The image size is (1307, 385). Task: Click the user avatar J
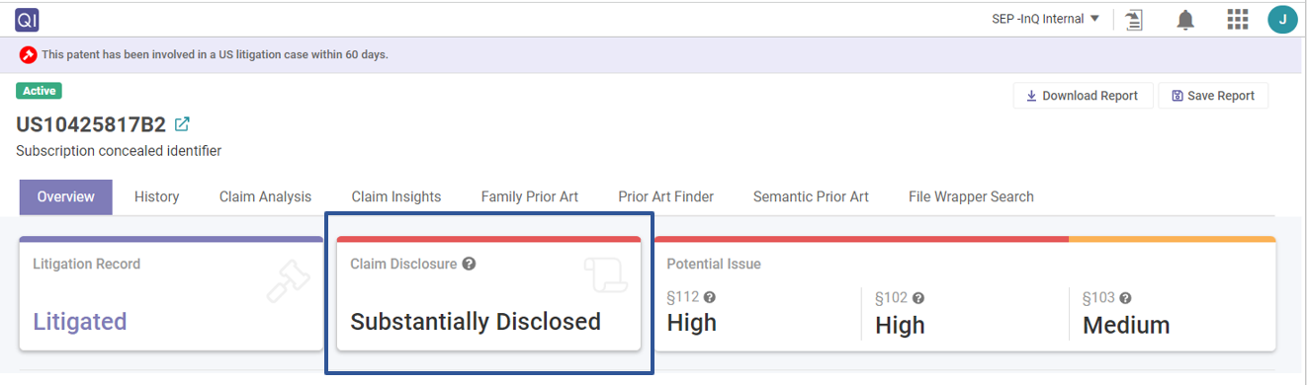[1282, 20]
